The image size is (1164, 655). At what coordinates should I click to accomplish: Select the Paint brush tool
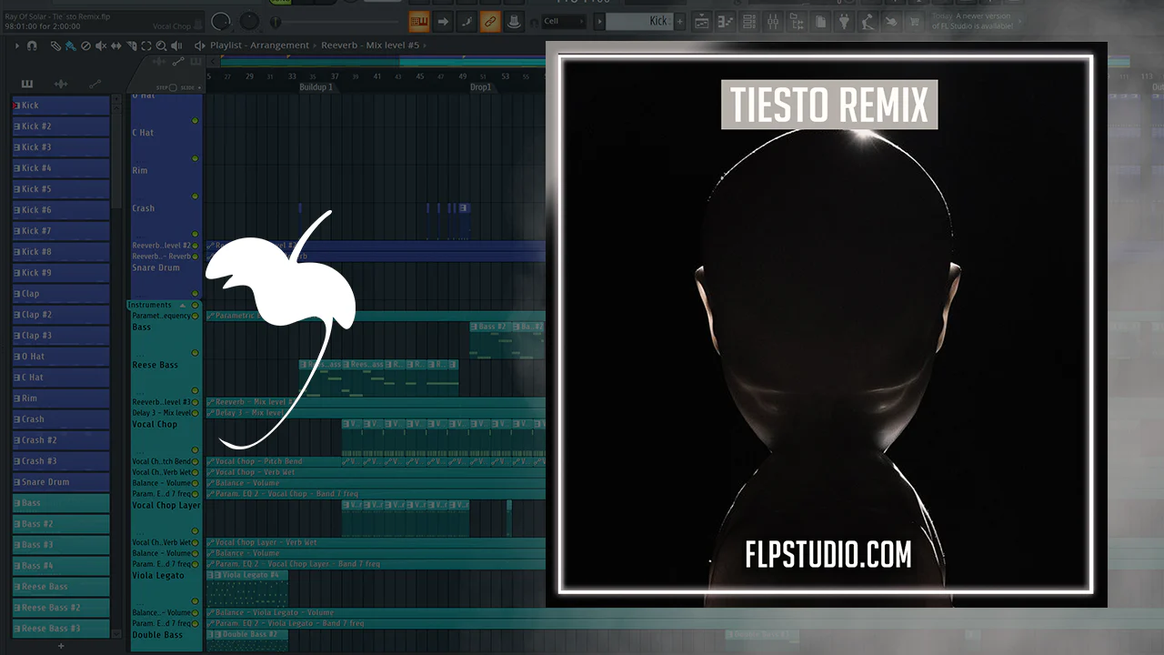click(70, 45)
